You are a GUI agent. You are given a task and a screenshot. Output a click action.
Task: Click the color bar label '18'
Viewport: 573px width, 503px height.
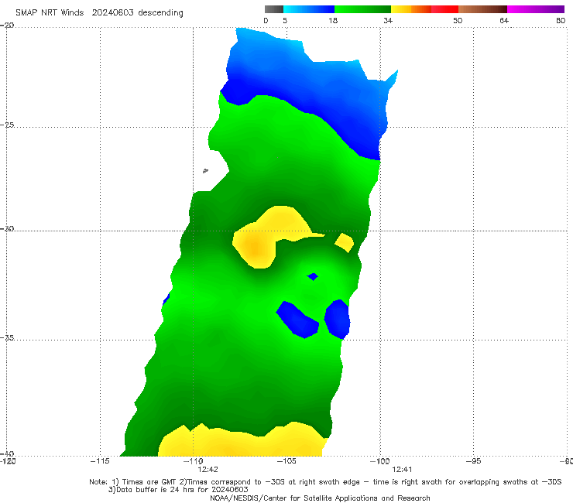point(333,20)
